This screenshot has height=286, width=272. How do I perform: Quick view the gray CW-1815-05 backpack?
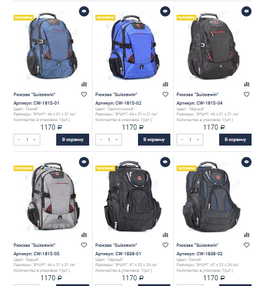click(x=84, y=162)
